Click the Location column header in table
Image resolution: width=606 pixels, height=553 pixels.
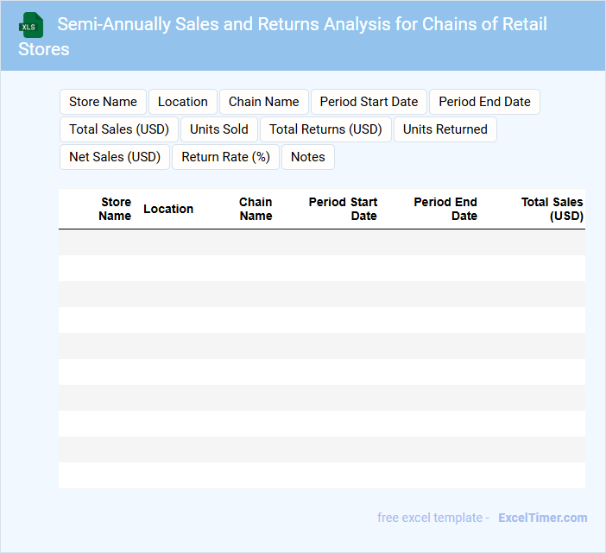click(168, 209)
